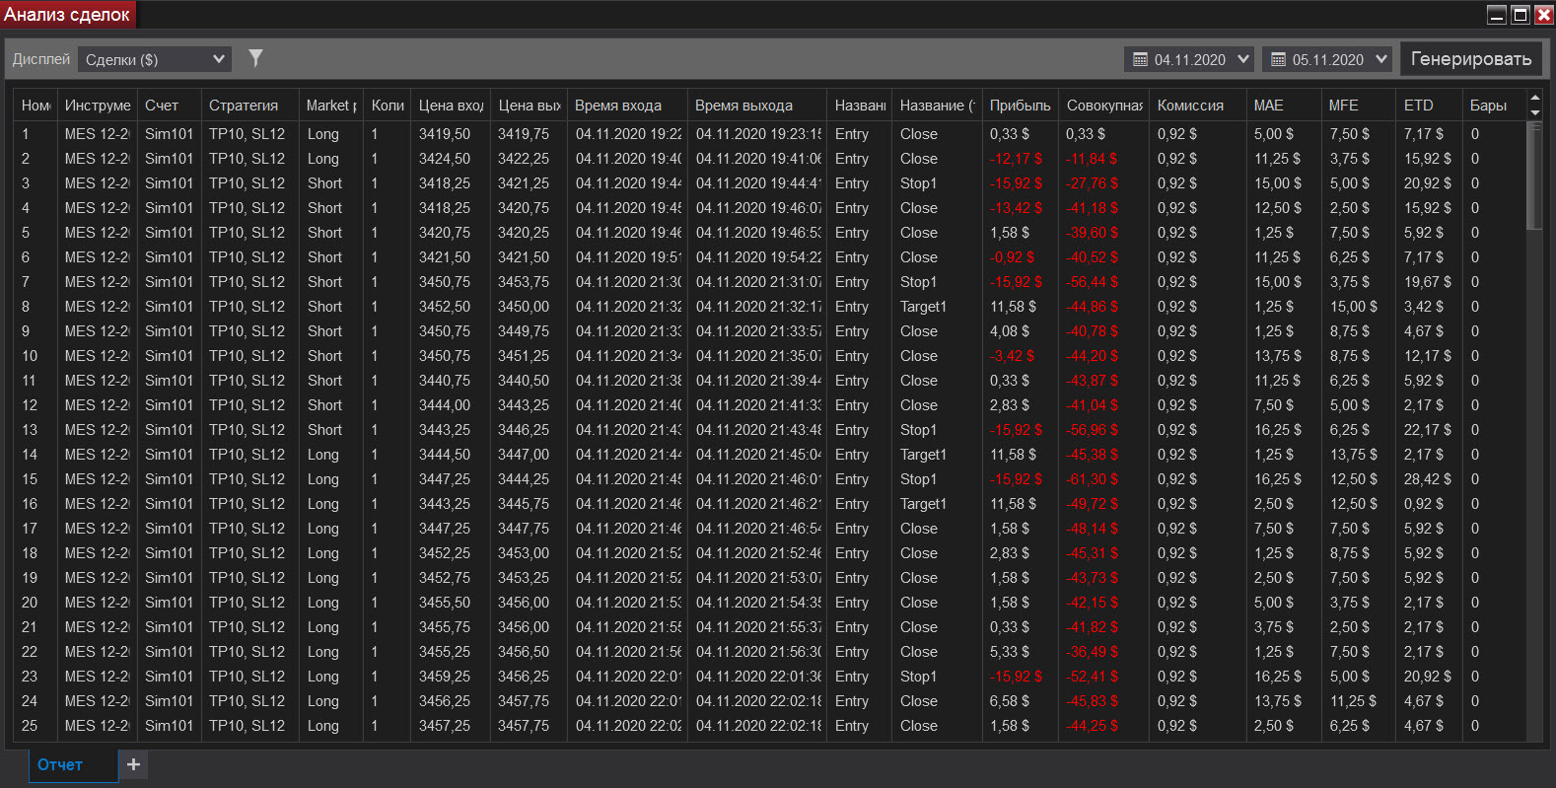Click the up arrow above the table scrollbar
1556x788 pixels.
tap(1534, 98)
